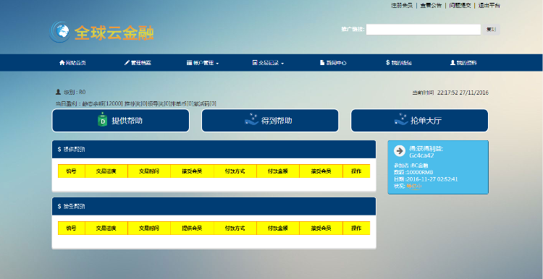
Task: Click the 操作 header in 接受帮助 table
Action: click(356, 228)
